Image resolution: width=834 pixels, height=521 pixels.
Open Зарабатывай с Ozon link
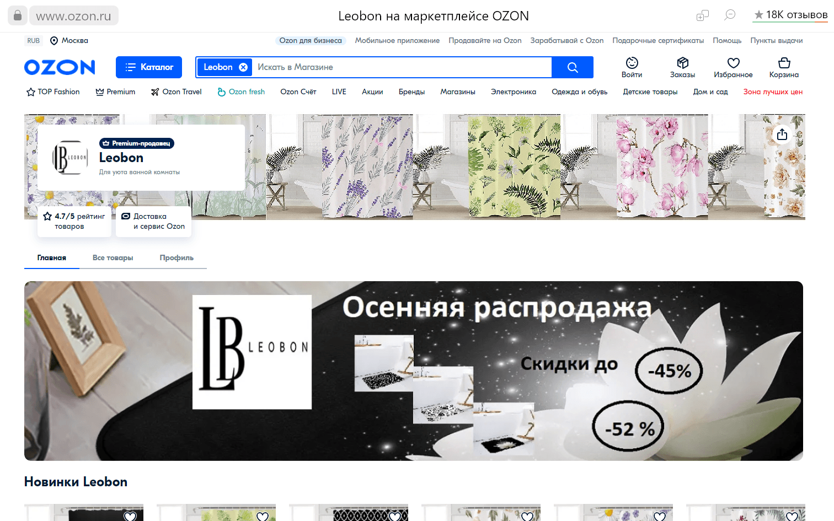click(x=567, y=41)
